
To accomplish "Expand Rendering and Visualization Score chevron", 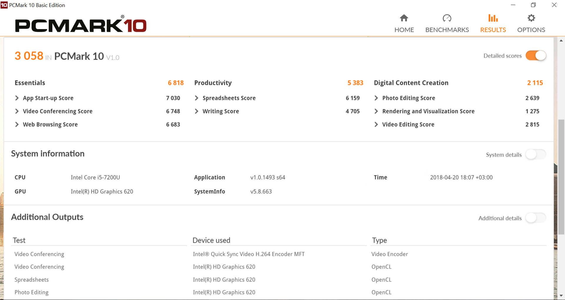I will (x=376, y=111).
